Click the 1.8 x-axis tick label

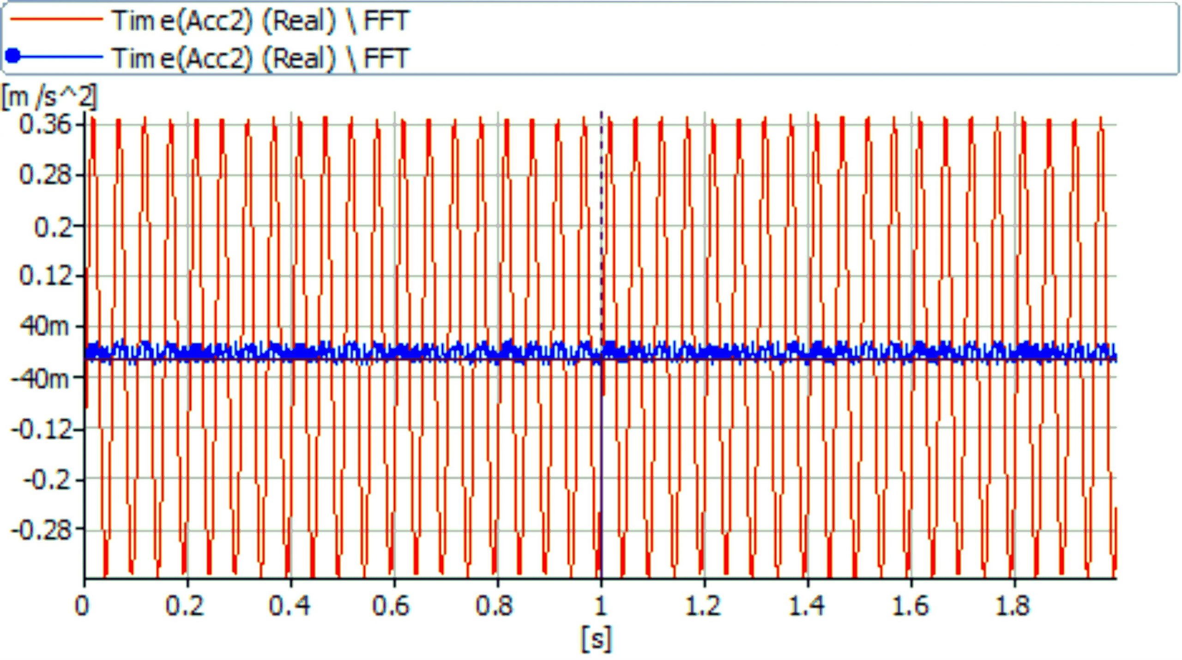(1012, 606)
